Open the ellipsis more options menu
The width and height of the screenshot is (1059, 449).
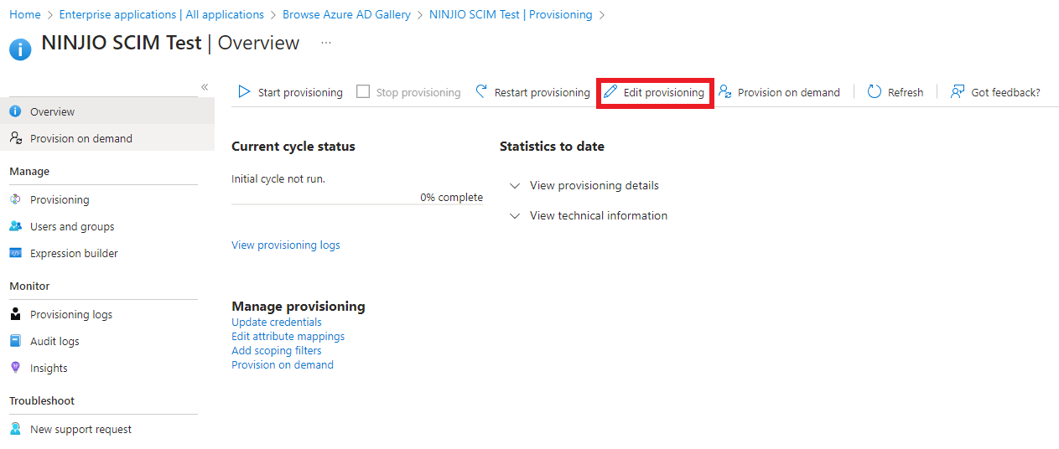click(x=326, y=44)
